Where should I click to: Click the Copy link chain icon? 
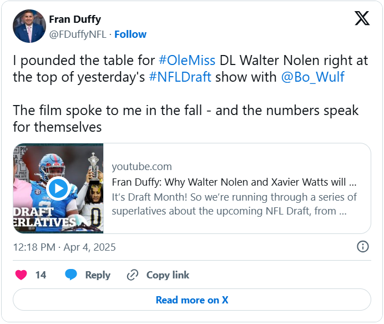(132, 275)
